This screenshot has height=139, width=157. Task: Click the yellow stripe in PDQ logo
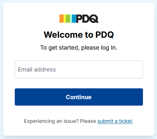[65, 19]
